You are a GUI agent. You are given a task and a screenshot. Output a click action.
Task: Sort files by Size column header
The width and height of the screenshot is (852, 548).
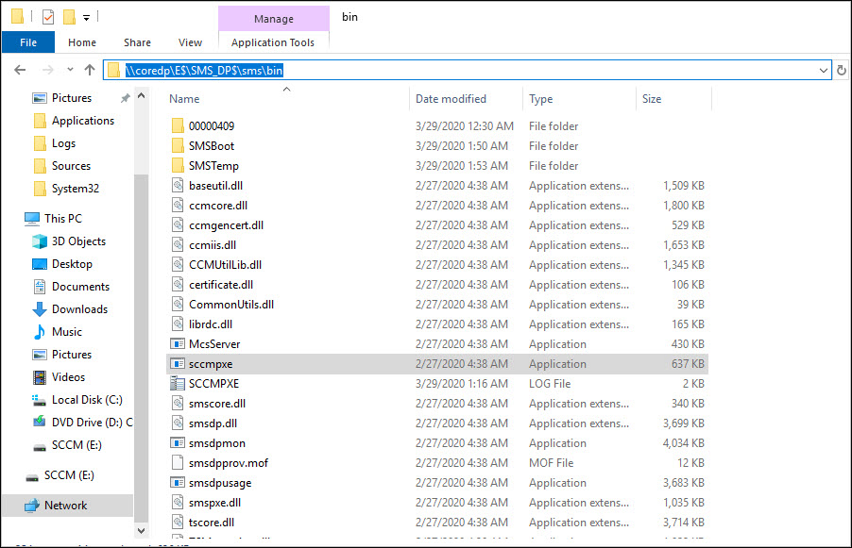pyautogui.click(x=652, y=99)
